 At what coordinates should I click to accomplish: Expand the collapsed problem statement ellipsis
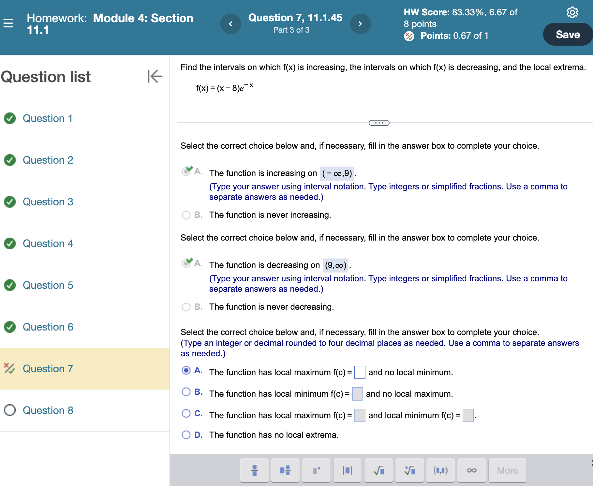379,123
